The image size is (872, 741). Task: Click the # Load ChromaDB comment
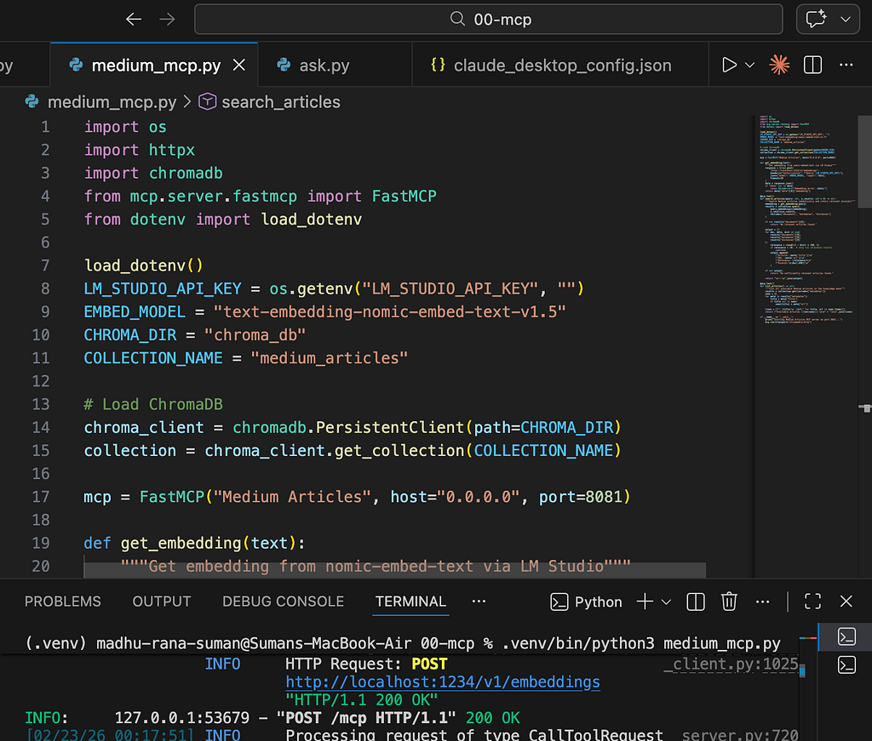[153, 404]
